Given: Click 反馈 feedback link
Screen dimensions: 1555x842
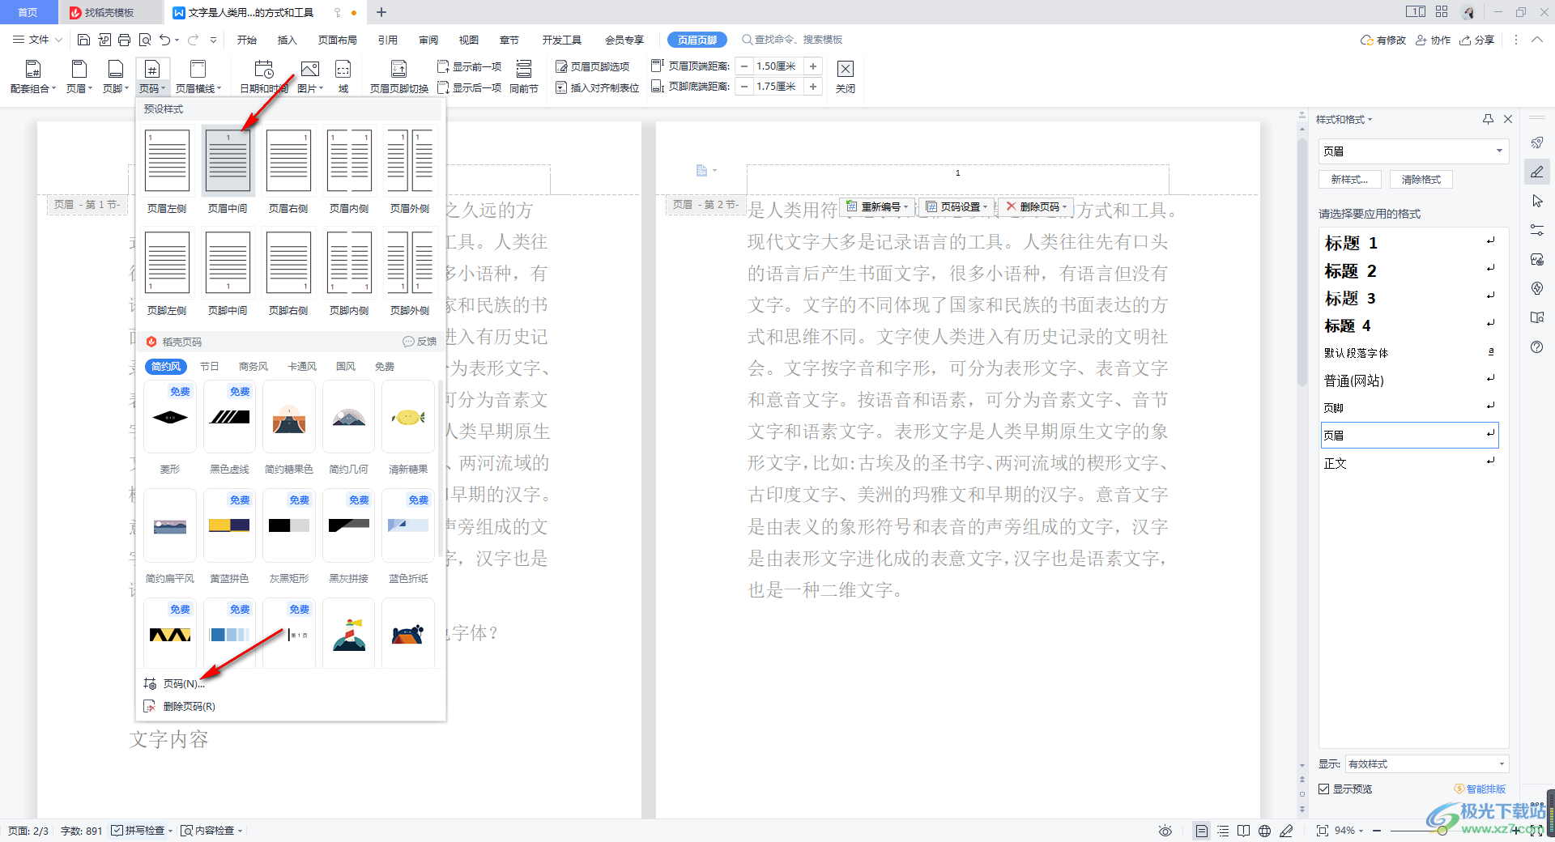Looking at the screenshot, I should click(420, 342).
